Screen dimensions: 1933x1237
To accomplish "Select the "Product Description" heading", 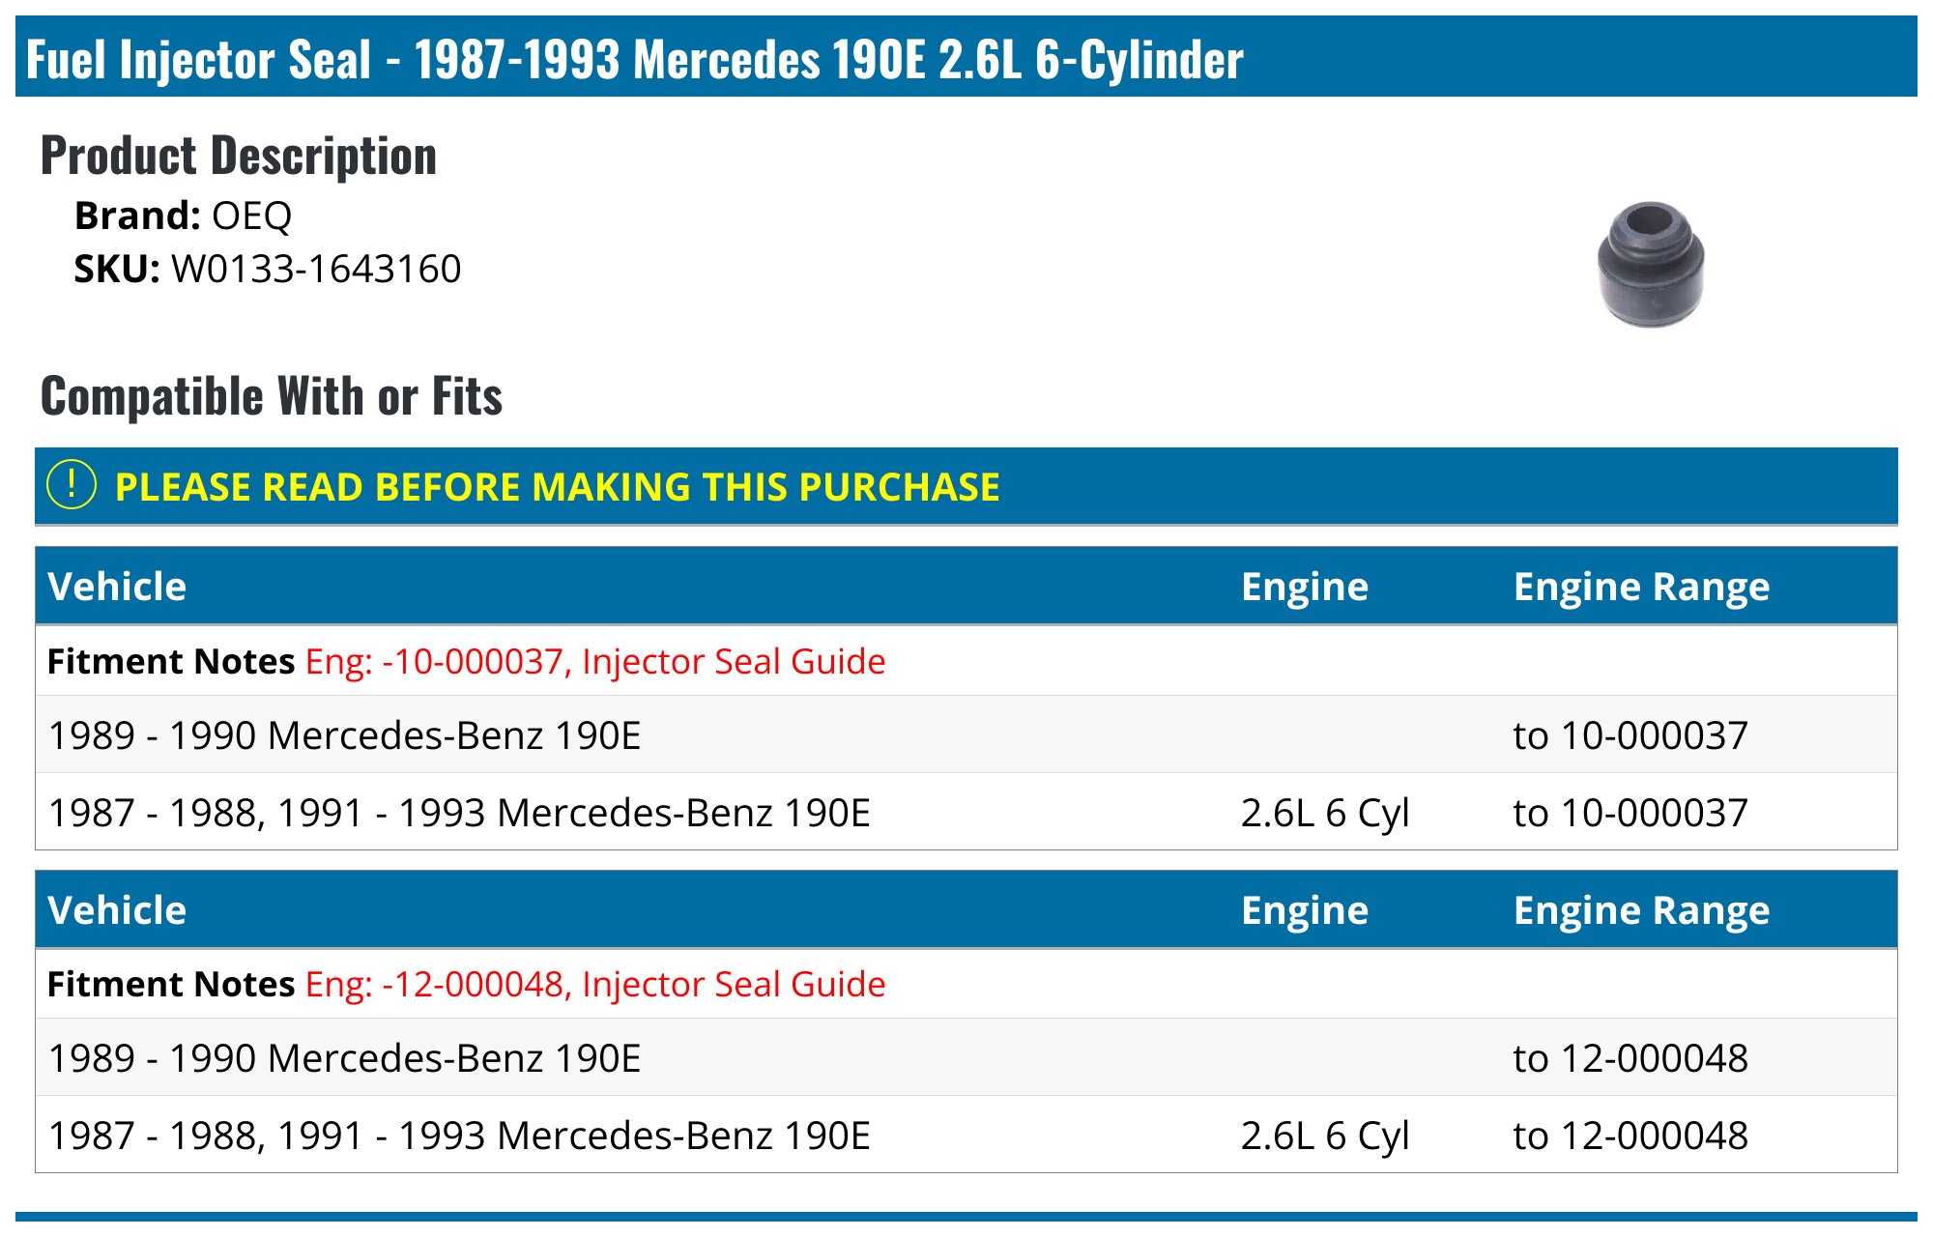I will (239, 156).
